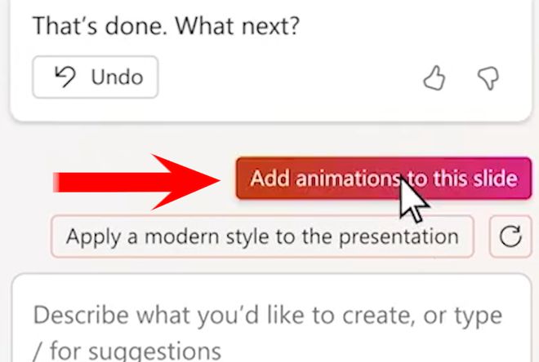Image resolution: width=539 pixels, height=362 pixels.
Task: Send negative feedback with thumbs down
Action: pos(488,78)
